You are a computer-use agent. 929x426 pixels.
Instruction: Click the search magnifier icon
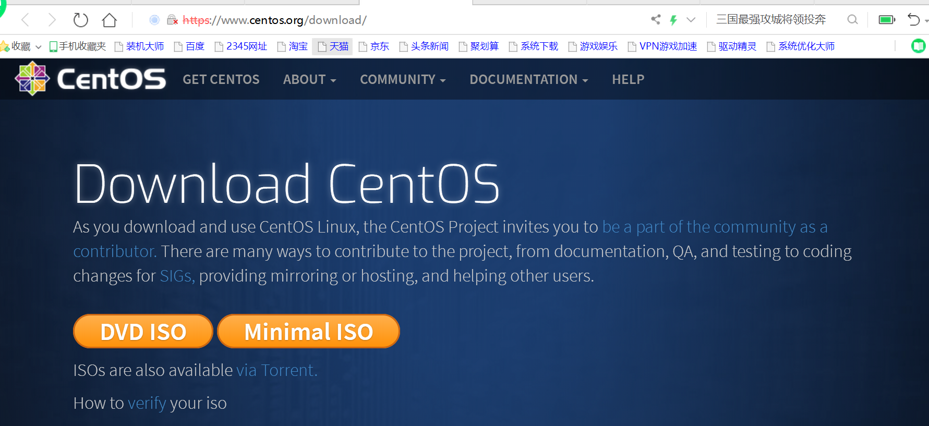coord(852,20)
